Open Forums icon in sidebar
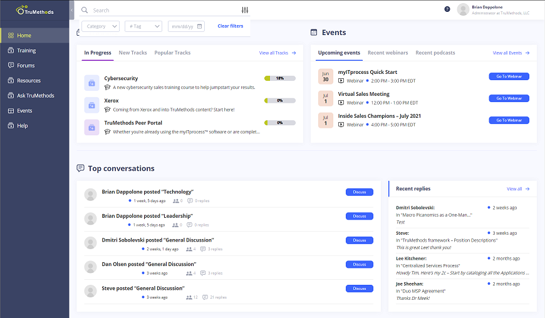 [11, 65]
